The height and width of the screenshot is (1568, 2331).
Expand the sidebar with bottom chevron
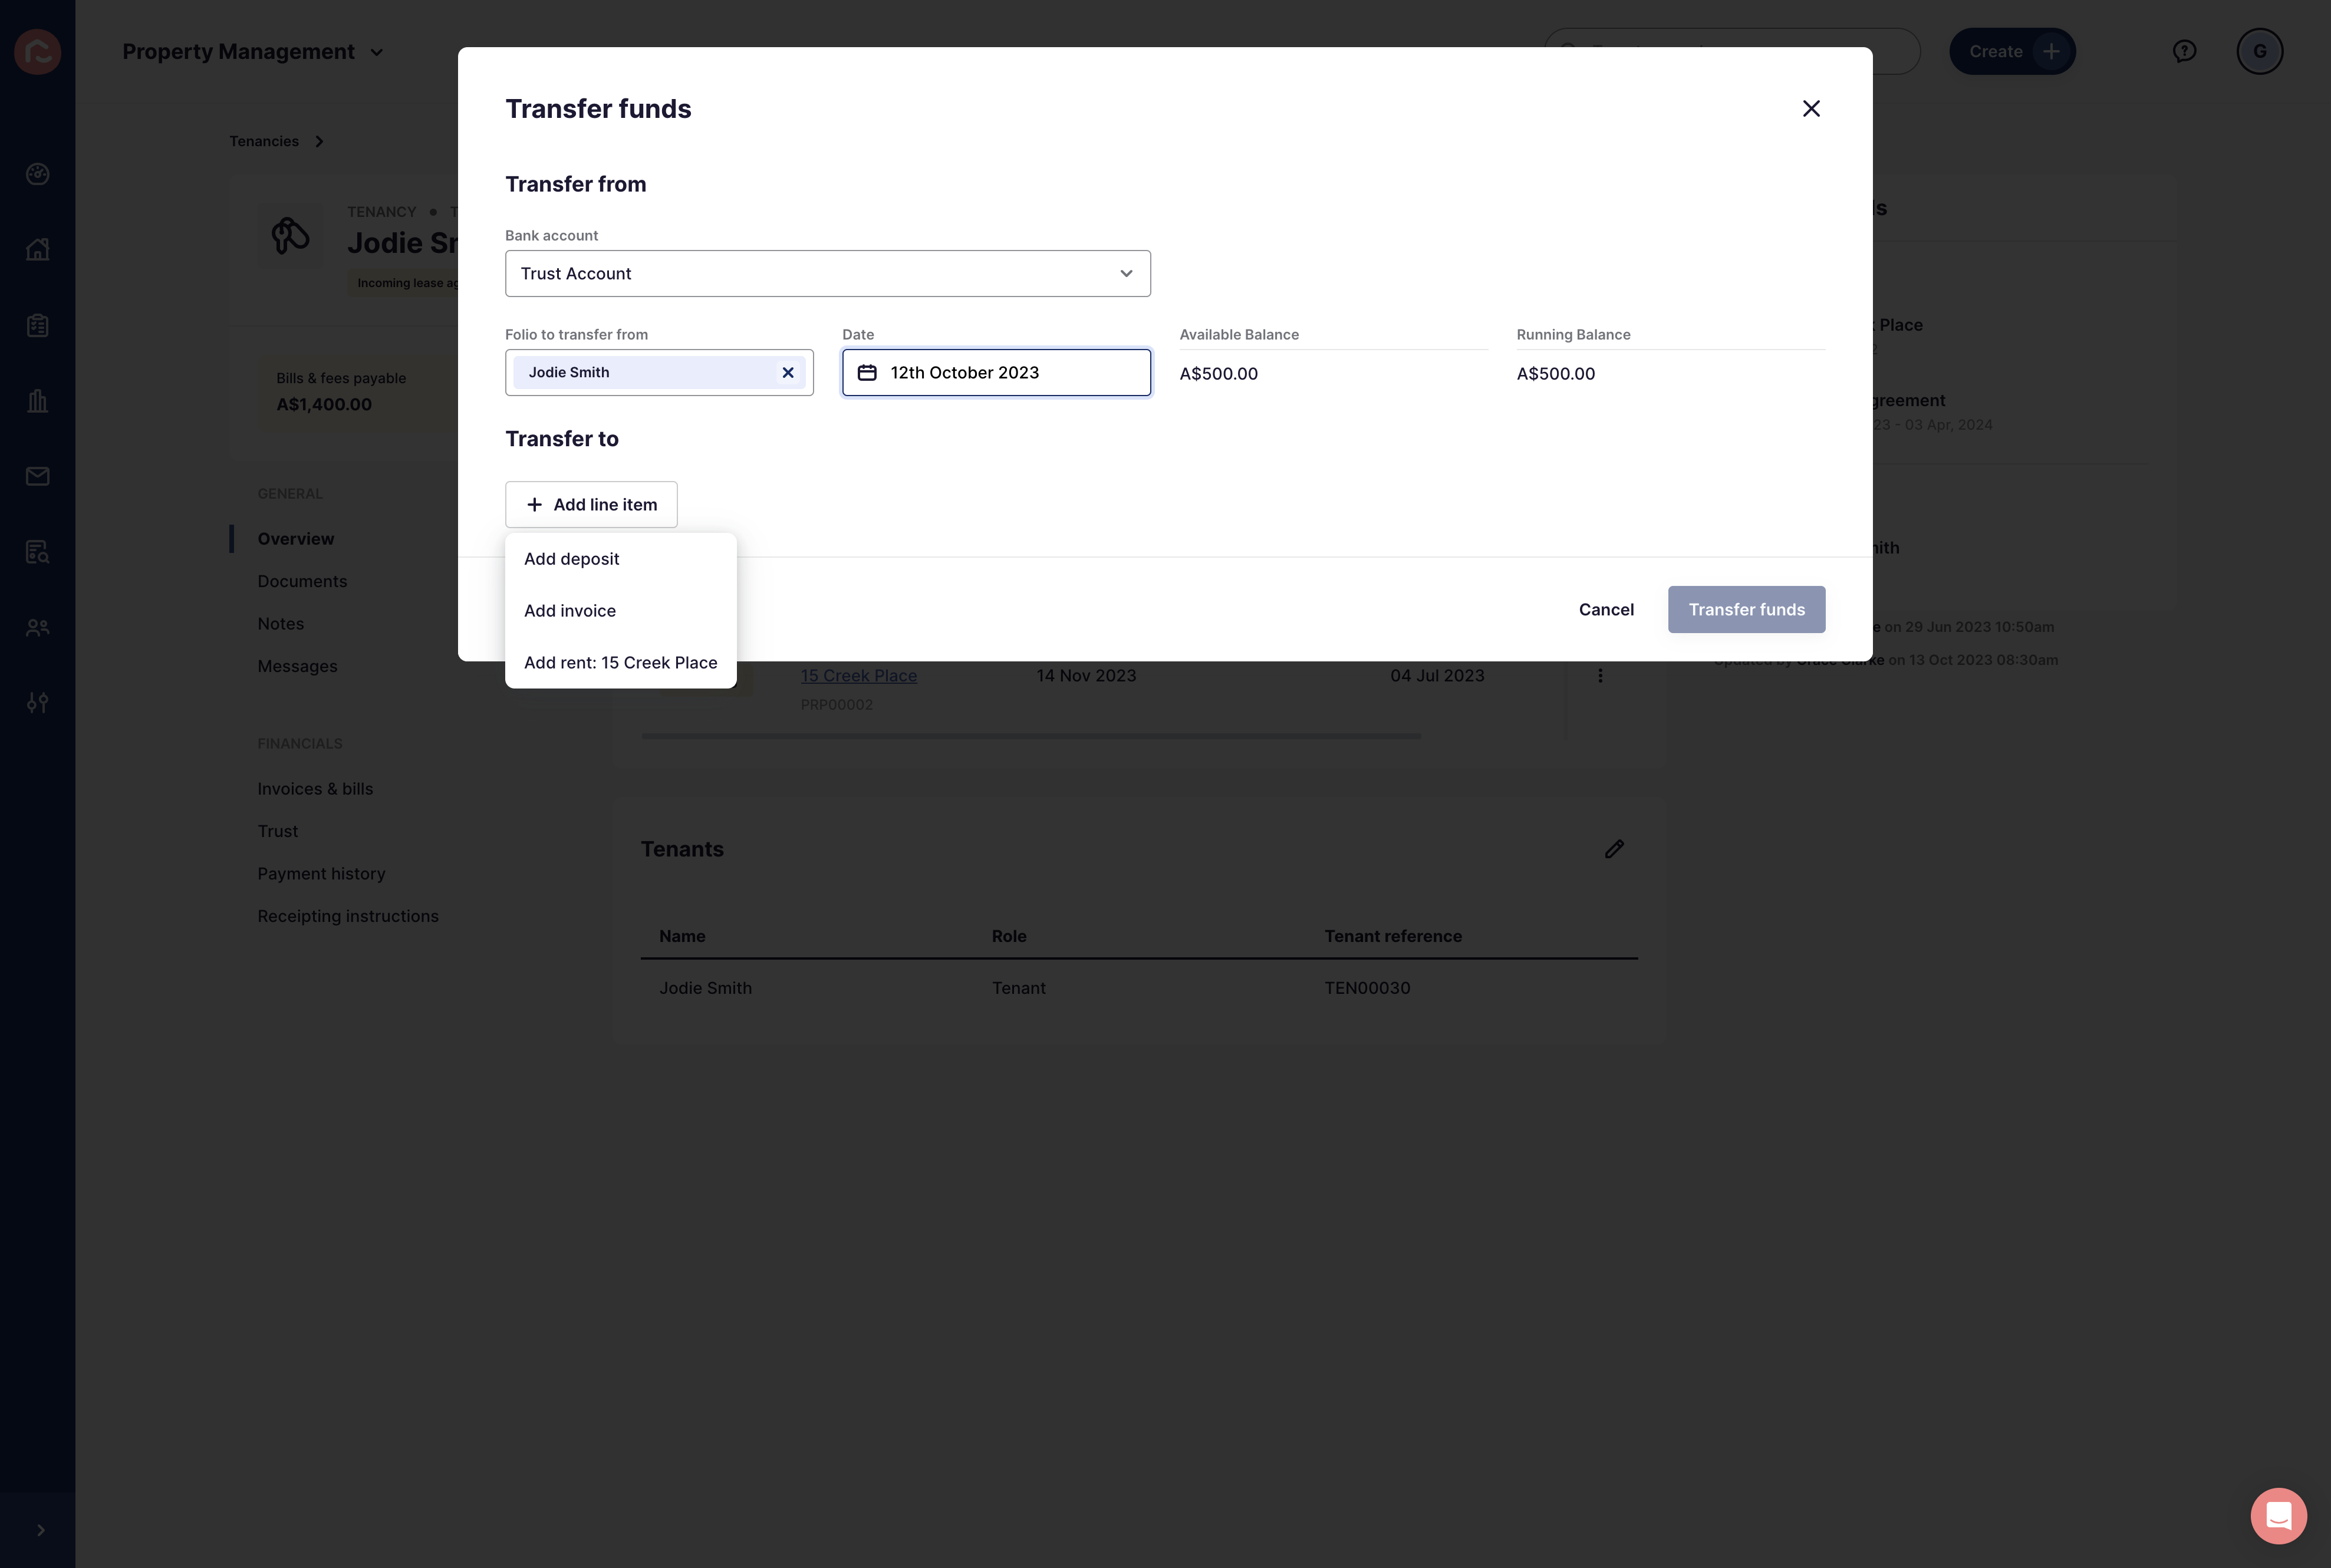40,1530
